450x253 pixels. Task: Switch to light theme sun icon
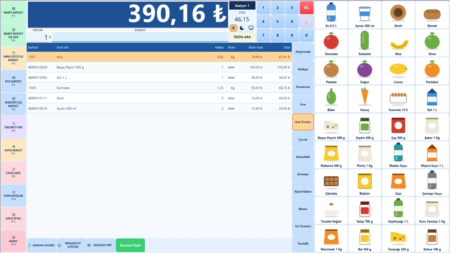pyautogui.click(x=233, y=28)
